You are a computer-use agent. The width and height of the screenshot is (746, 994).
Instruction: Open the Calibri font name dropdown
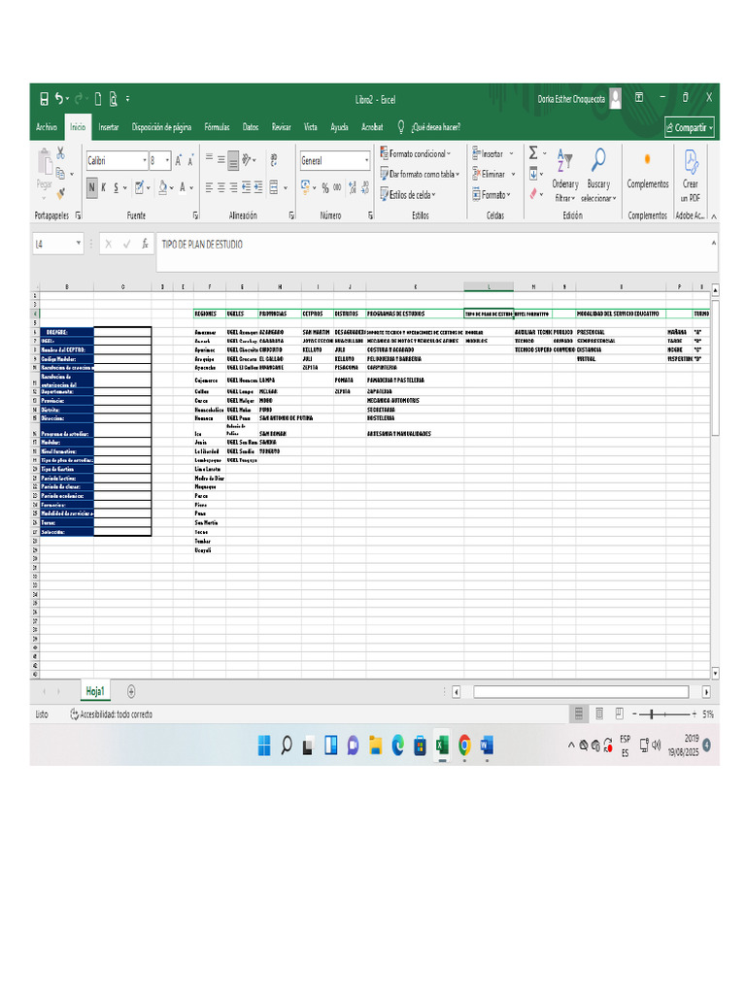click(145, 160)
